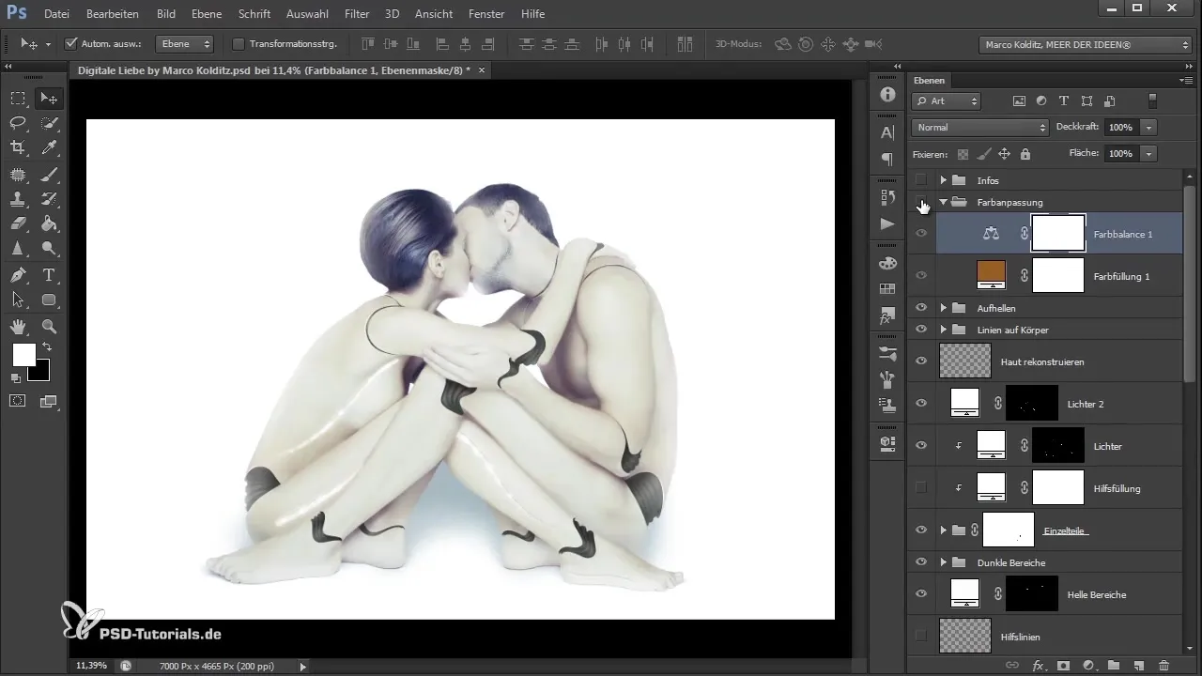Image resolution: width=1202 pixels, height=676 pixels.
Task: Open the Filter menu
Action: click(357, 14)
